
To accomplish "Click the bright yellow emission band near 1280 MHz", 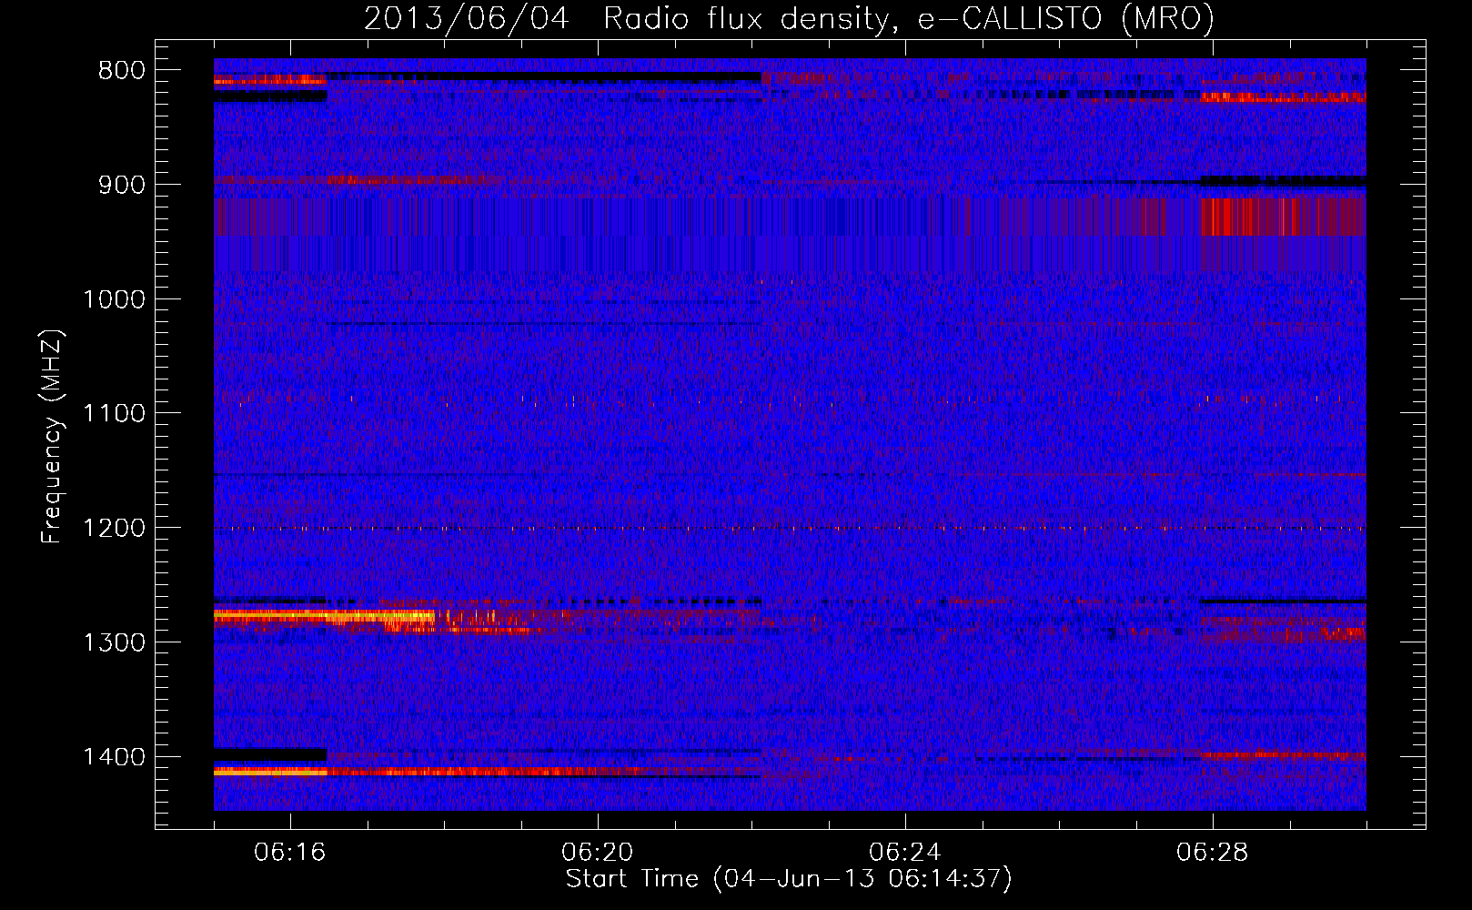I will [325, 616].
